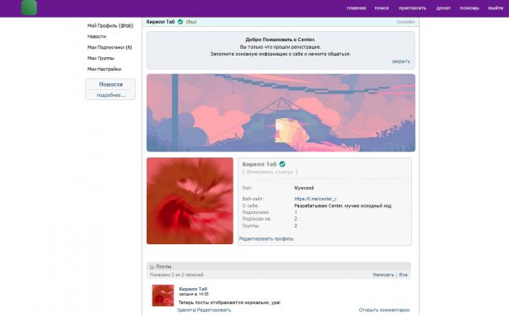Click выйти to log out
The image size is (509, 315).
click(x=496, y=8)
